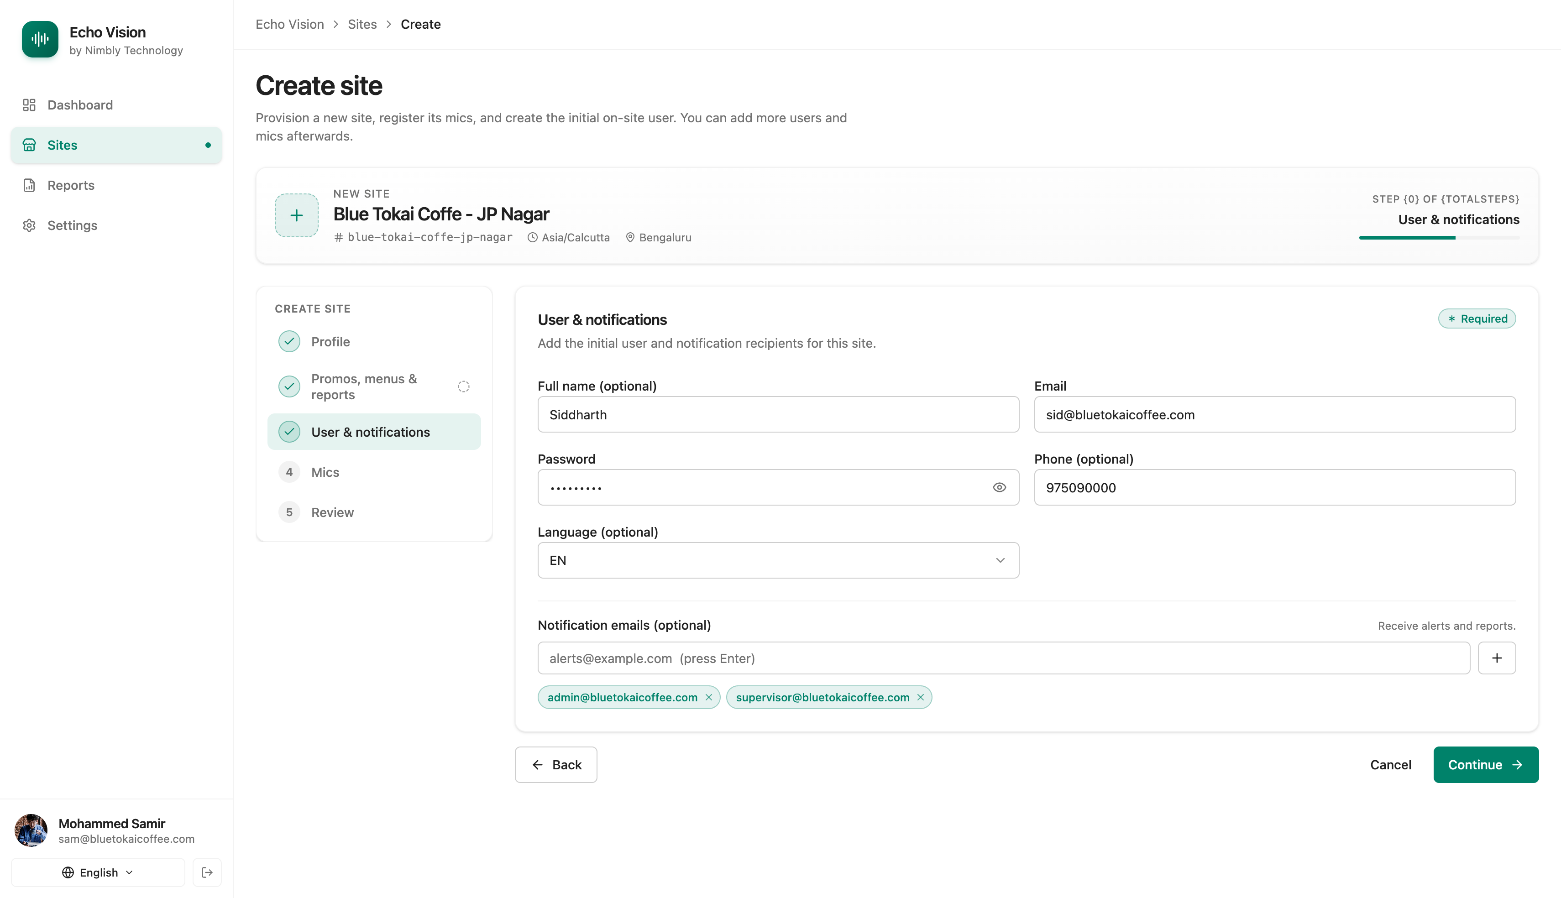Click the Settings gear icon
1561x898 pixels.
29,225
